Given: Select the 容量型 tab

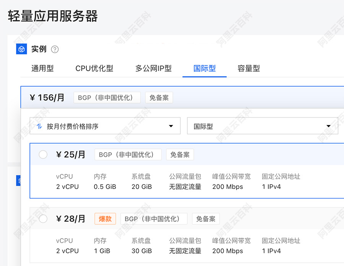Looking at the screenshot, I should point(248,68).
